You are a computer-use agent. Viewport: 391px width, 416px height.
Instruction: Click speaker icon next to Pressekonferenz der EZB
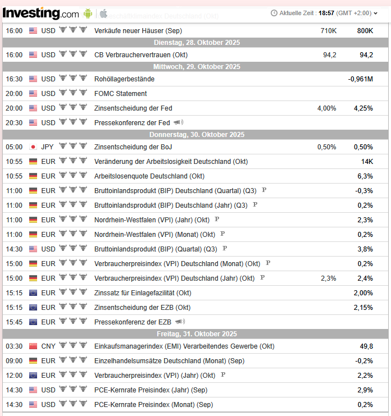(180, 322)
